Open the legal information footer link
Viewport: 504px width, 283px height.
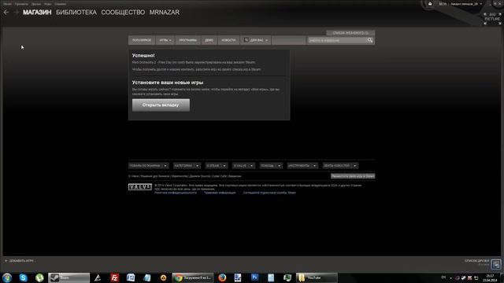tap(220, 193)
